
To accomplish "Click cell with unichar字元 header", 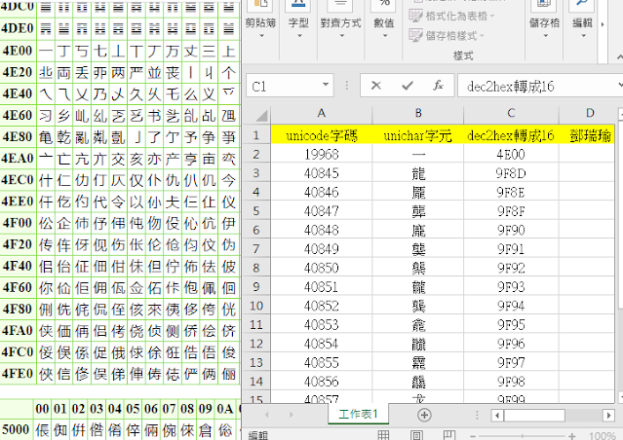I will pyautogui.click(x=418, y=135).
